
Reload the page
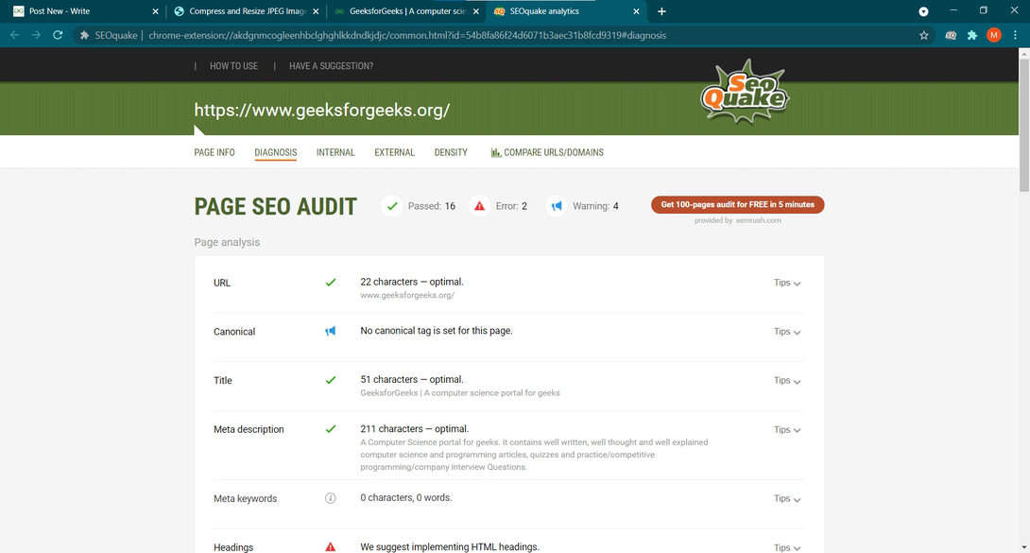coord(58,36)
